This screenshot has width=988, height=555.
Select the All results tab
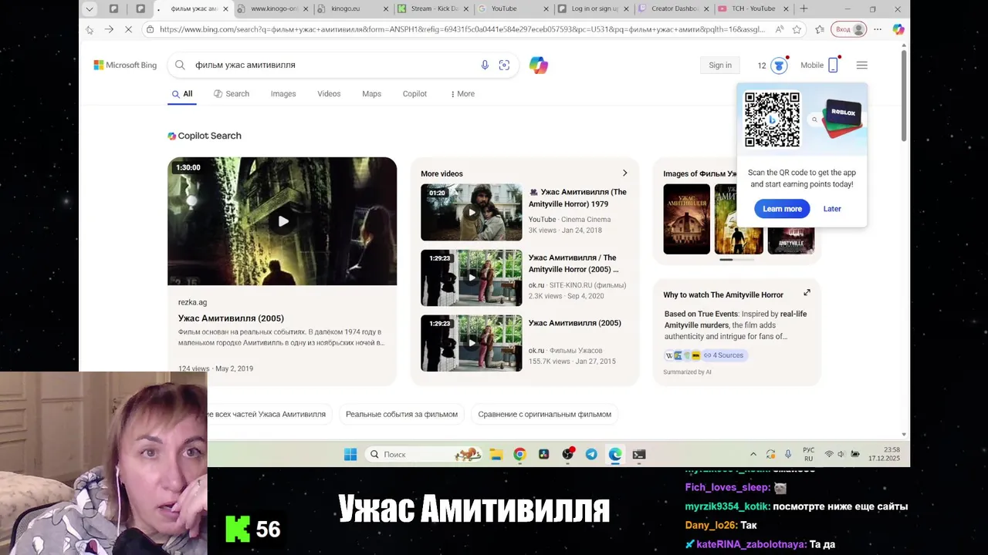(x=182, y=94)
